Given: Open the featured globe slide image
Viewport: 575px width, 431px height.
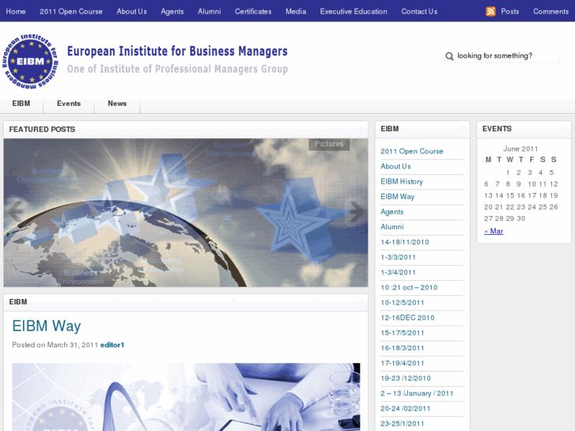Looking at the screenshot, I should pyautogui.click(x=186, y=213).
